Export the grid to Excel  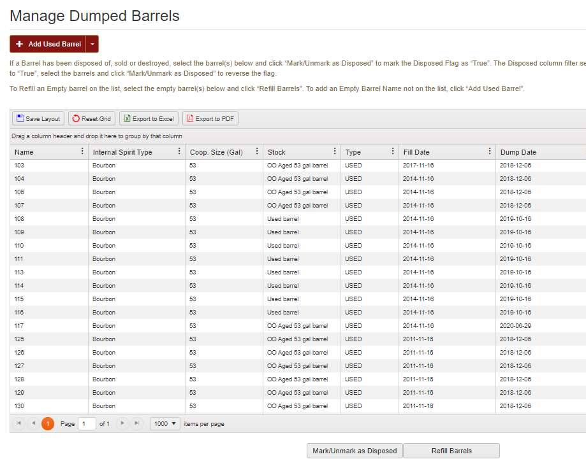(149, 118)
